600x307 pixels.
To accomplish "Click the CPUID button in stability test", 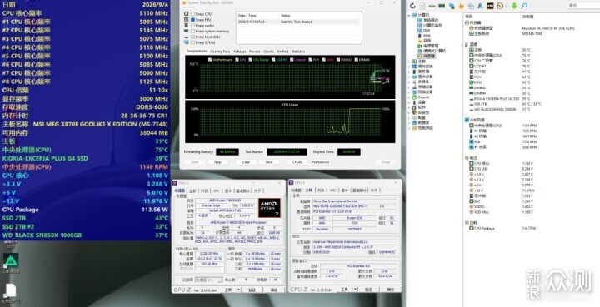I will tap(297, 162).
